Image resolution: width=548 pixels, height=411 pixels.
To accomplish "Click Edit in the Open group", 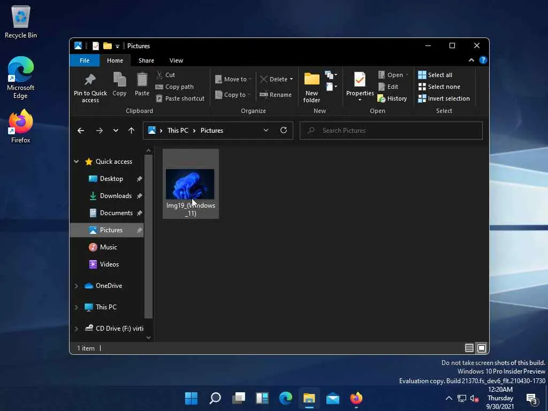I will (389, 87).
